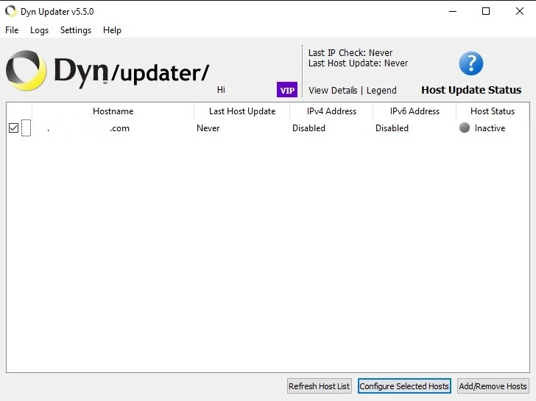Open the Help menu

click(x=112, y=30)
